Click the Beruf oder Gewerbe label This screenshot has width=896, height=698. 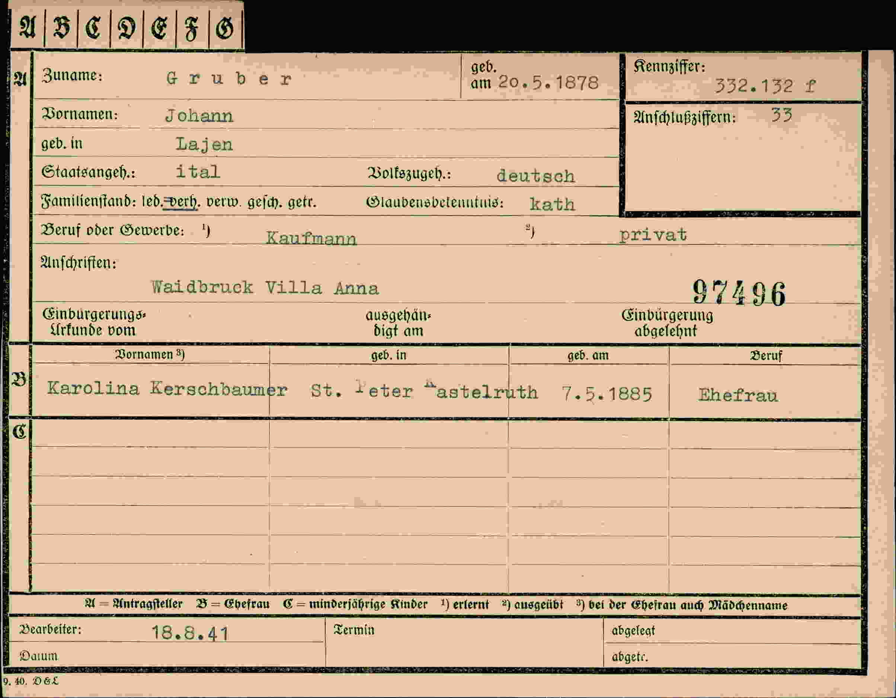tap(112, 230)
